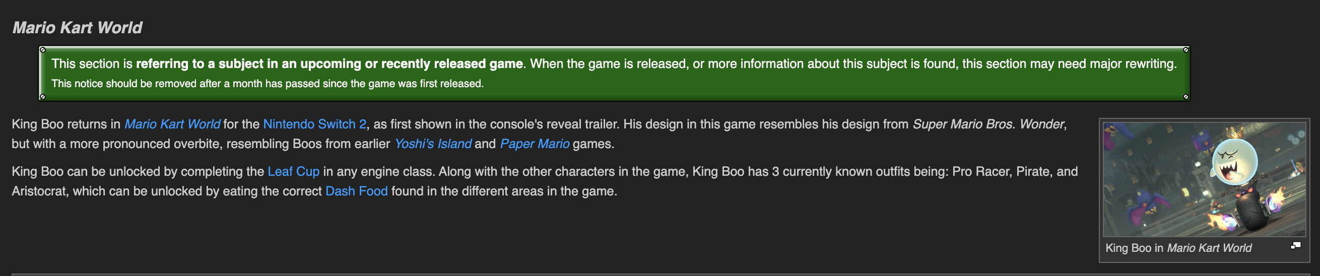Click the enlarge icon below King Boo image

[x=1295, y=246]
